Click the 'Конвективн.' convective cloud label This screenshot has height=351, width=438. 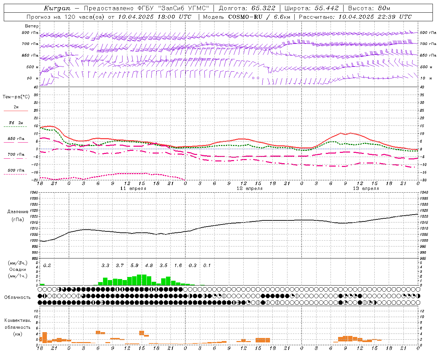pyautogui.click(x=18, y=320)
